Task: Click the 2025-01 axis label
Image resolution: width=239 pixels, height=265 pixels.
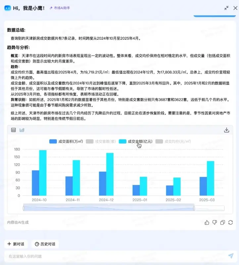Action: 140,200
